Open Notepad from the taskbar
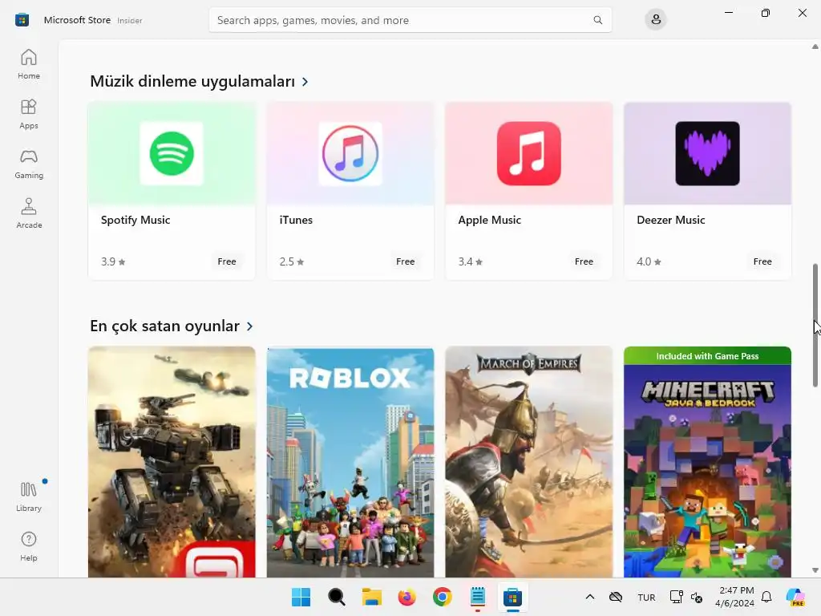 (x=478, y=597)
